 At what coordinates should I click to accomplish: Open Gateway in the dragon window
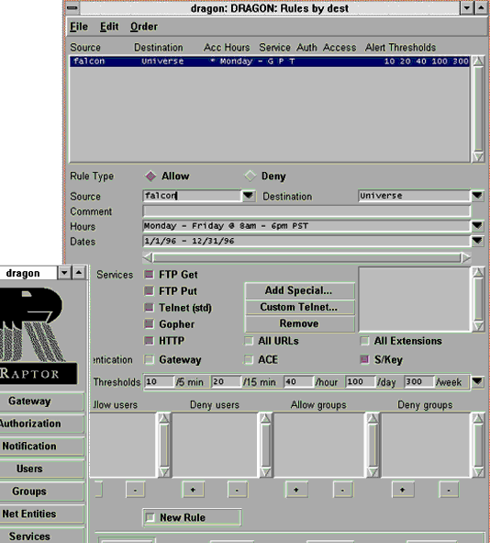tap(41, 401)
